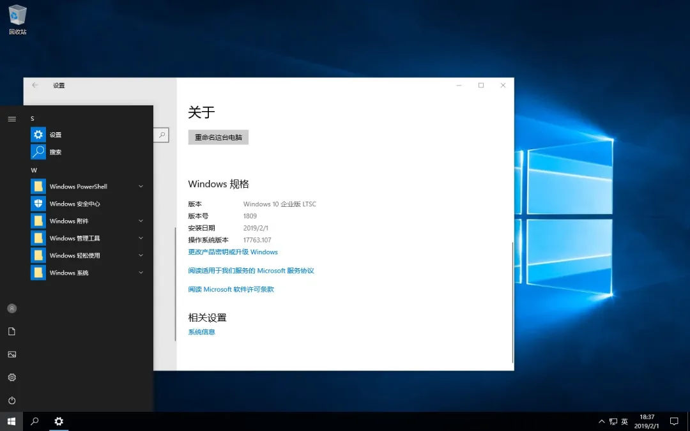
Task: Click the Settings sidebar scrollbar
Action: click(x=175, y=284)
